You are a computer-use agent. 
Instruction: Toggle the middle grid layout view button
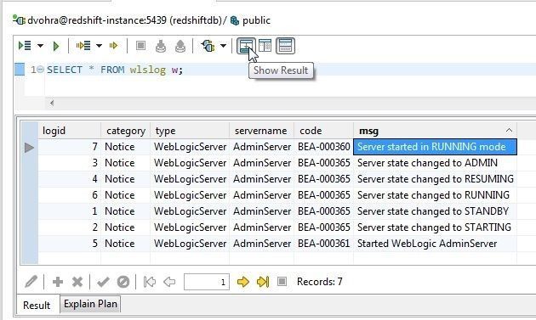(265, 46)
